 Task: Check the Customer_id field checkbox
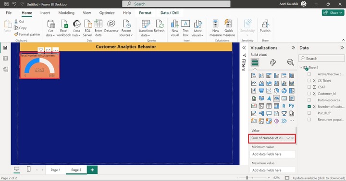309,94
